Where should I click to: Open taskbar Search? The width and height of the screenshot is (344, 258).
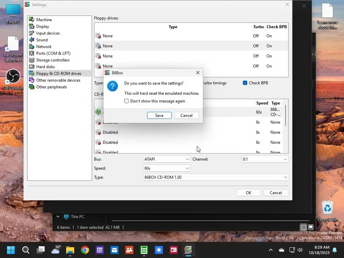[26, 250]
